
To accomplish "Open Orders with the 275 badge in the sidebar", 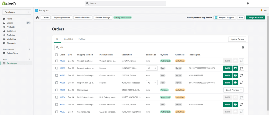I will click(17, 23).
